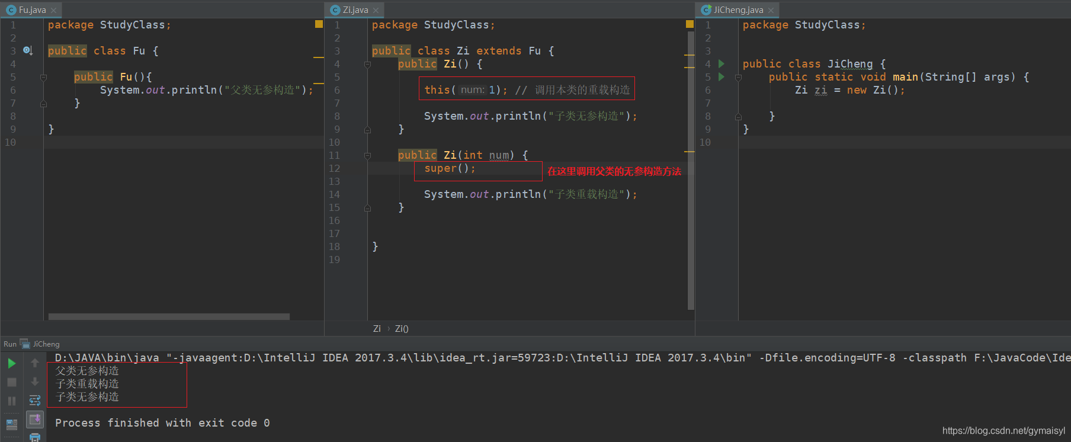Collapse the main method fold marker in JiCheng.java
The width and height of the screenshot is (1071, 442).
pyautogui.click(x=738, y=78)
